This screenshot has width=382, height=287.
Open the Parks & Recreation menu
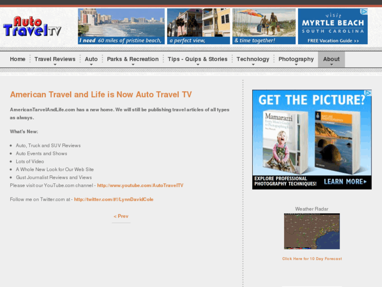[133, 59]
